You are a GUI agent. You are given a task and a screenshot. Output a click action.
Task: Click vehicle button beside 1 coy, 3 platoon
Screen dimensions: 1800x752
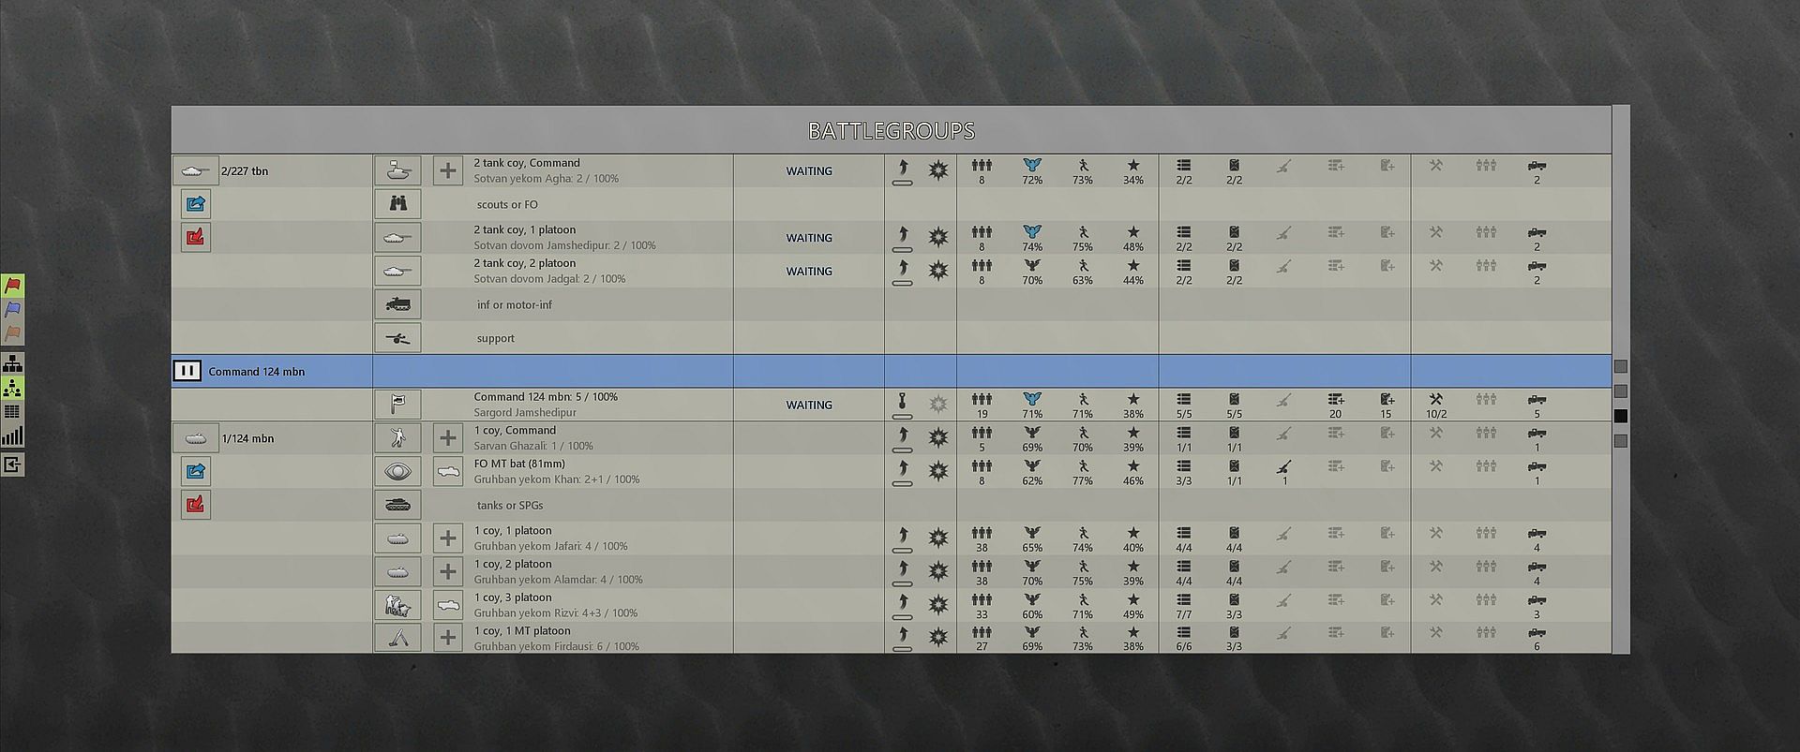coord(448,605)
